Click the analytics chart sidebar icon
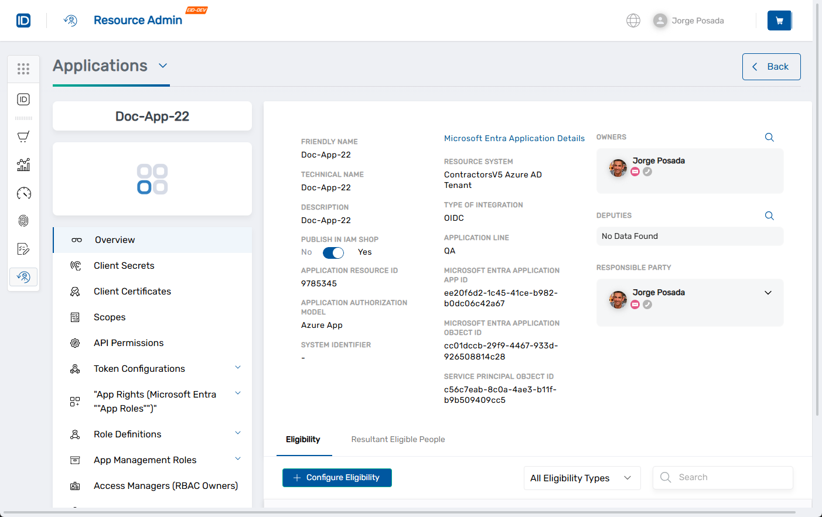822x517 pixels. pyautogui.click(x=23, y=165)
